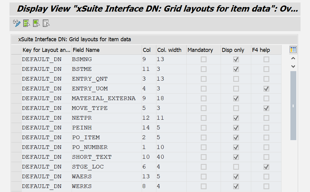Toggle F4 help checkbox for ENTRY_UOM
This screenshot has width=310, height=192.
(266, 89)
